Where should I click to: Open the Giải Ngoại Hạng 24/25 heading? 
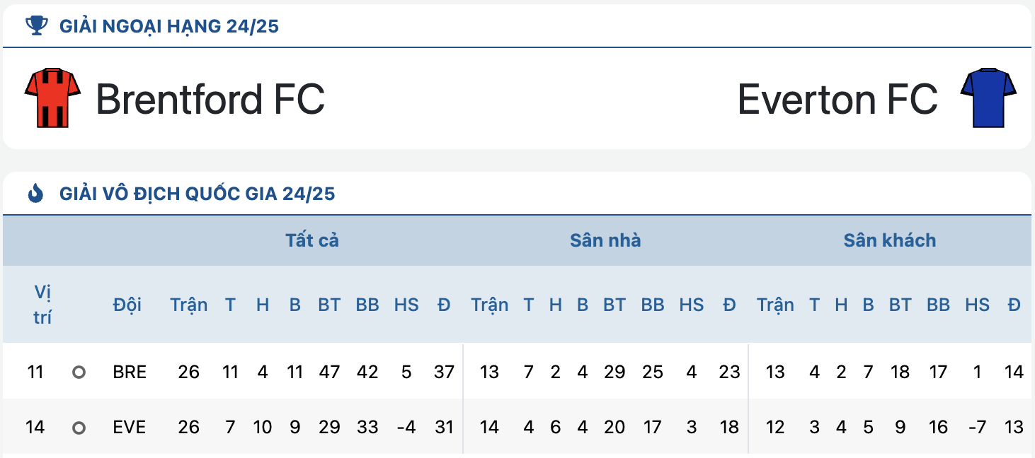coord(169,27)
